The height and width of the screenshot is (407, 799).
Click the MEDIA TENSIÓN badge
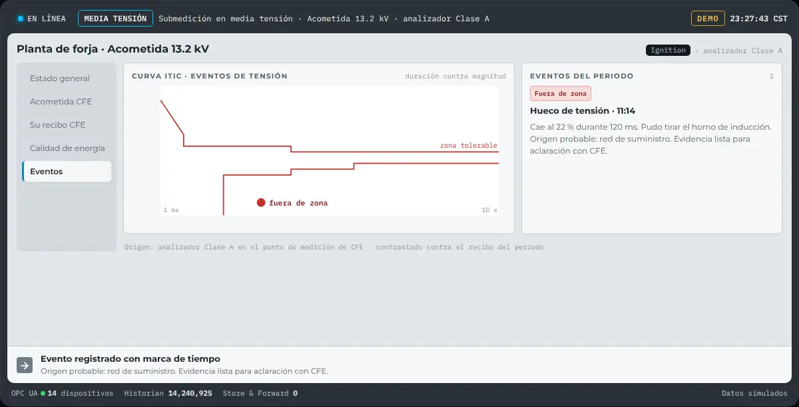(115, 19)
